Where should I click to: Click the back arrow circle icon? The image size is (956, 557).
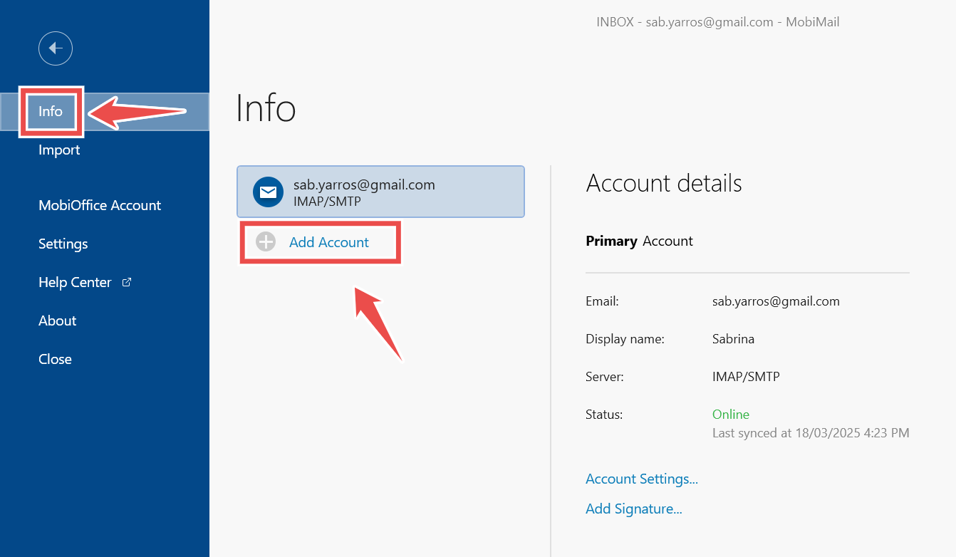pyautogui.click(x=56, y=48)
